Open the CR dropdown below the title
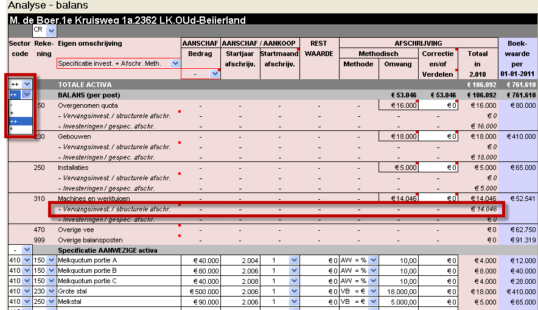Screen dimensions: 538x310 (51, 30)
